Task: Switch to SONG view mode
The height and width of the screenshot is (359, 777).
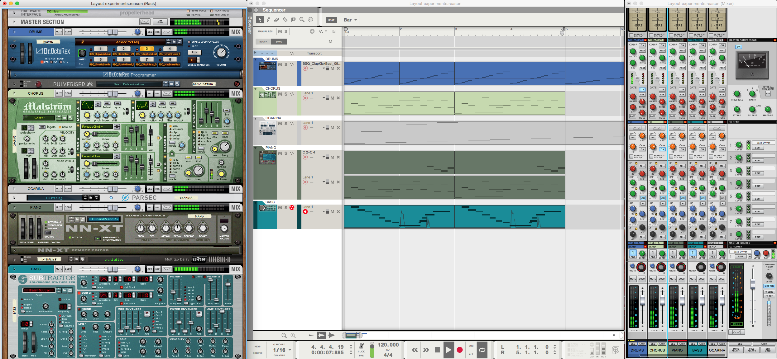Action: click(279, 42)
